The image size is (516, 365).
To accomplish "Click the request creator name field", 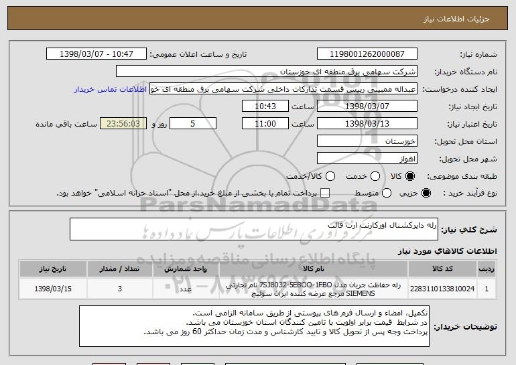I will (283, 89).
